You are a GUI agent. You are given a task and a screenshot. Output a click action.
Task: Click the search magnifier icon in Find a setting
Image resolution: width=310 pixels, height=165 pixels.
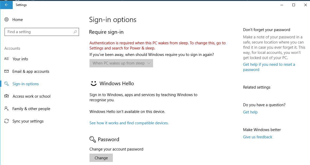(x=75, y=32)
